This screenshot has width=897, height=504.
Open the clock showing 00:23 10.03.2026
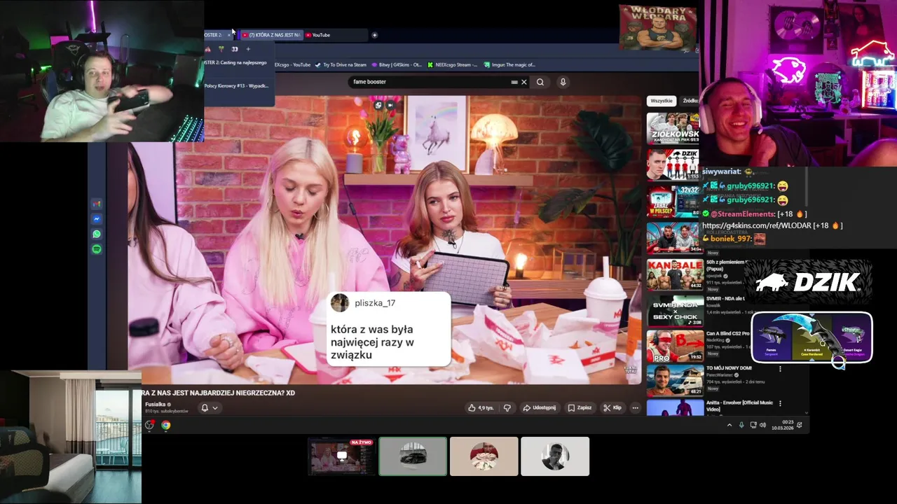781,425
